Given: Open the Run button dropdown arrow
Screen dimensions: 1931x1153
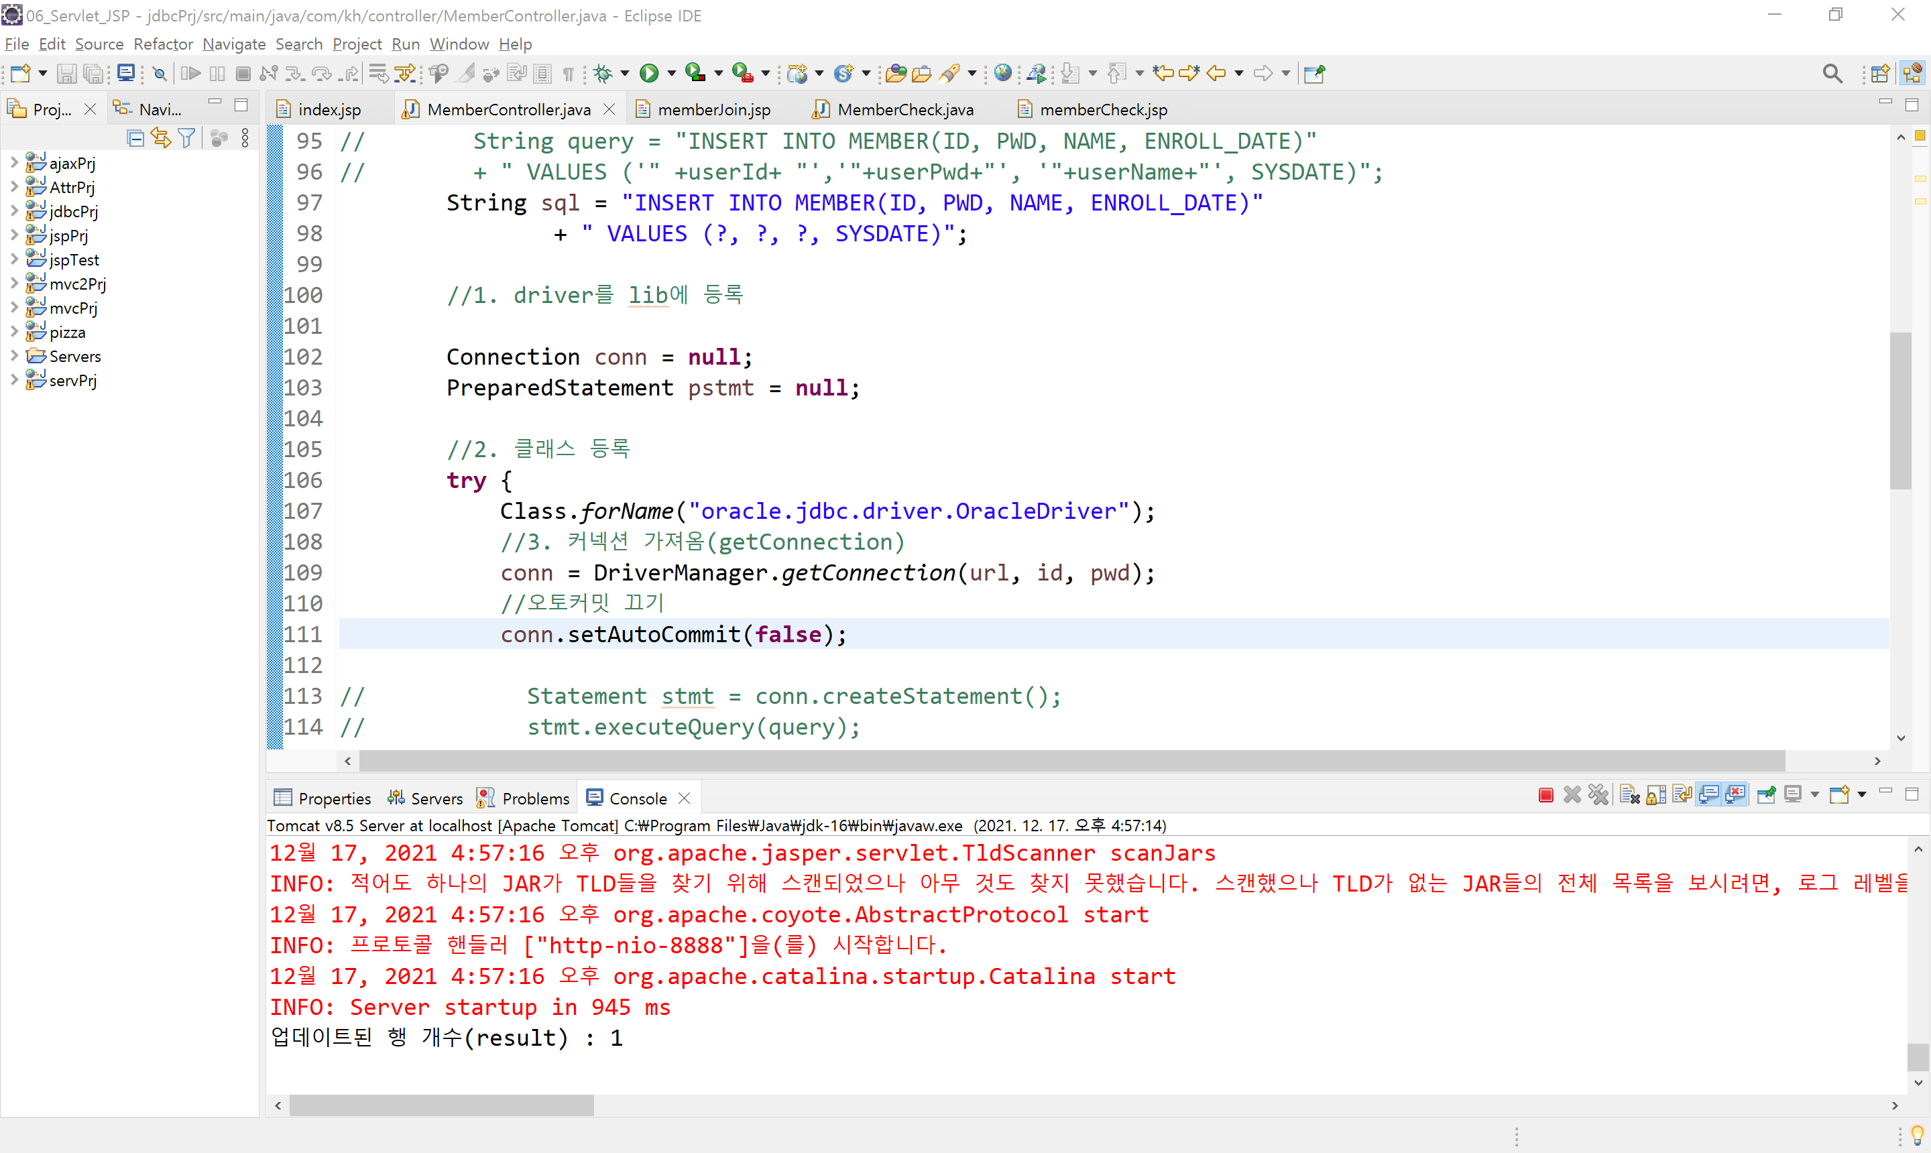Looking at the screenshot, I should pyautogui.click(x=672, y=74).
